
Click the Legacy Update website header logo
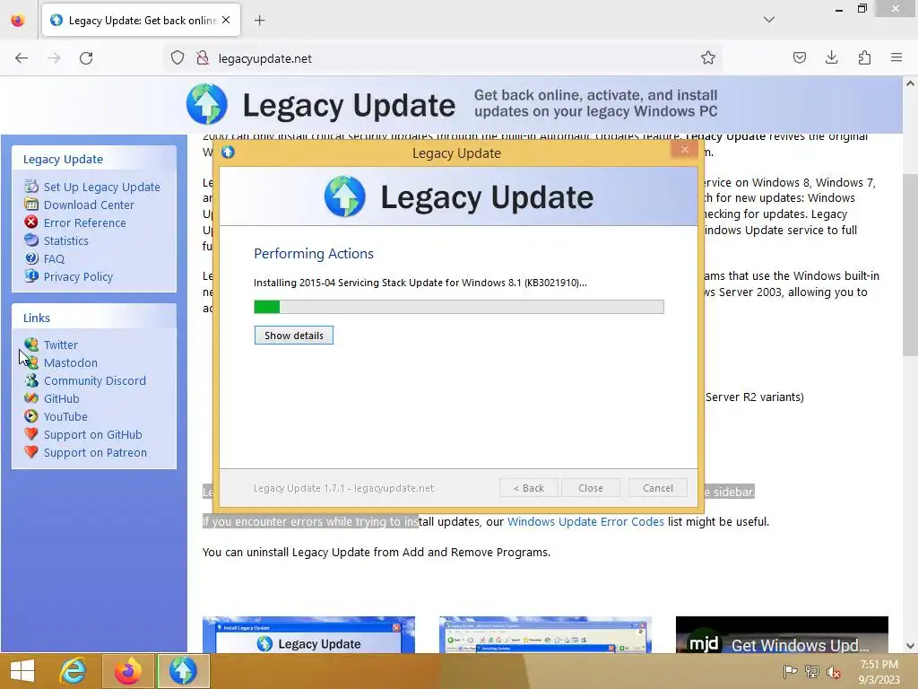[x=321, y=104]
